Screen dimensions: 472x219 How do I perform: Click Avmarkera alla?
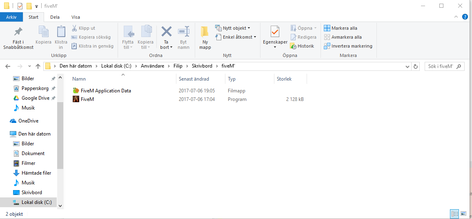(x=343, y=37)
